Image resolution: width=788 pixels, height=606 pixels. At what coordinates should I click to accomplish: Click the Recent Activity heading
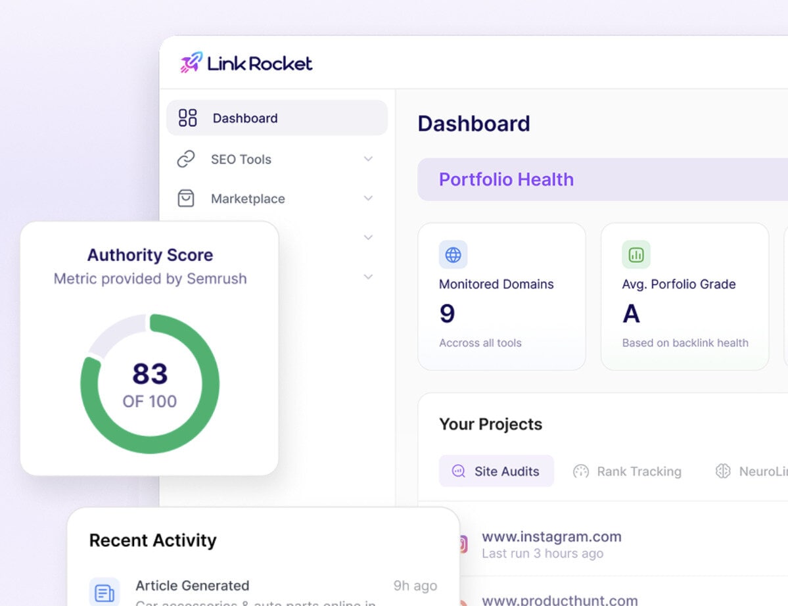152,540
